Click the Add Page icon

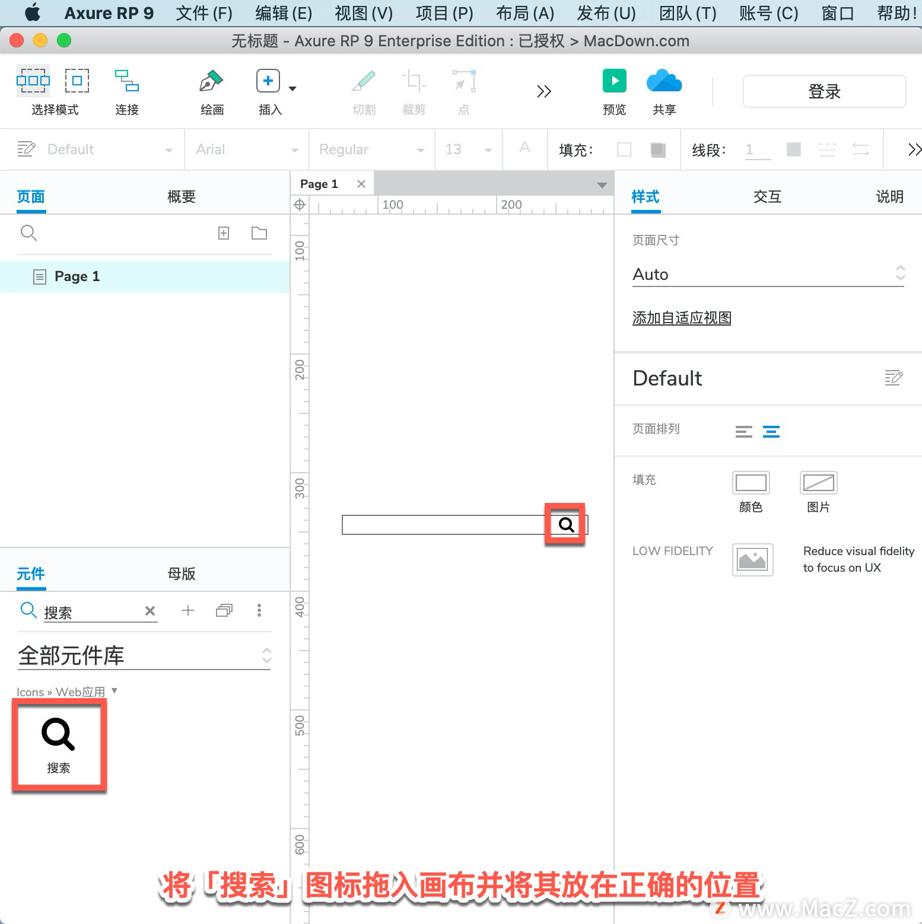pyautogui.click(x=224, y=233)
